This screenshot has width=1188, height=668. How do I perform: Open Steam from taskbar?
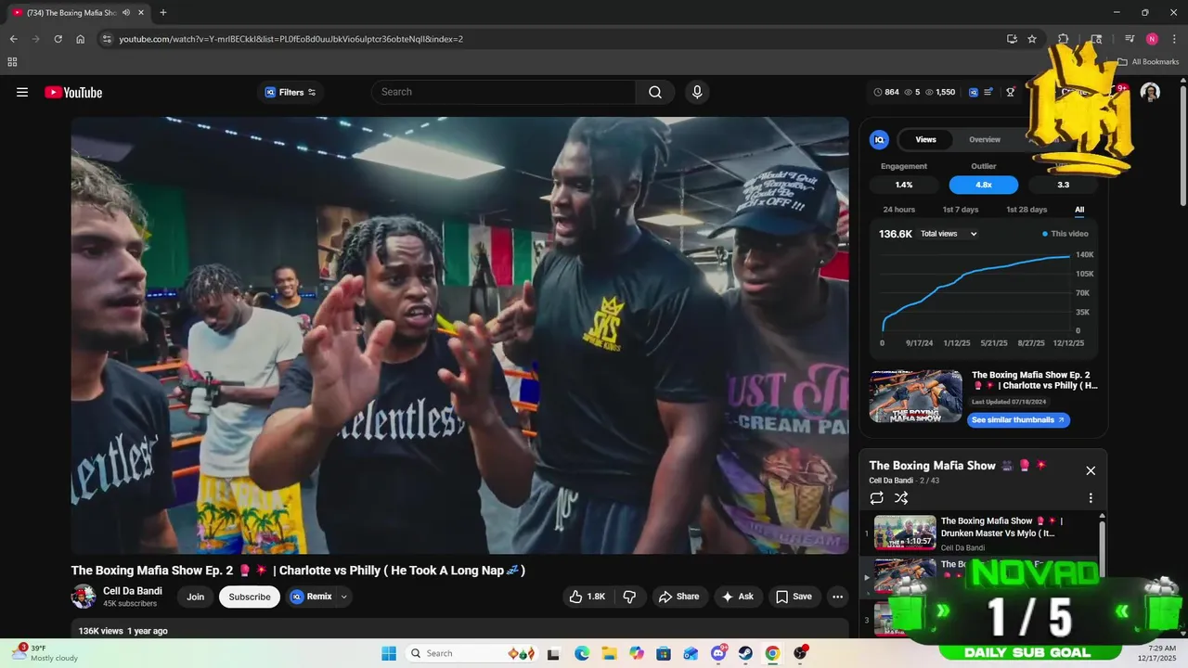click(x=745, y=653)
